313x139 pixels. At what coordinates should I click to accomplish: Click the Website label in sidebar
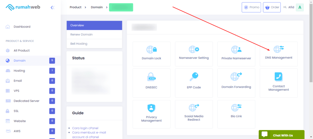[20, 121]
